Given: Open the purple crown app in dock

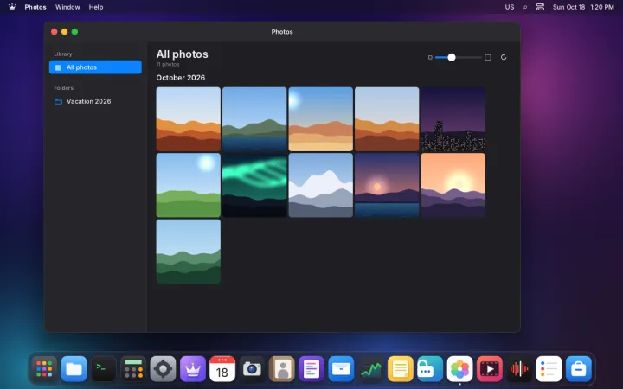Looking at the screenshot, I should pyautogui.click(x=193, y=369).
